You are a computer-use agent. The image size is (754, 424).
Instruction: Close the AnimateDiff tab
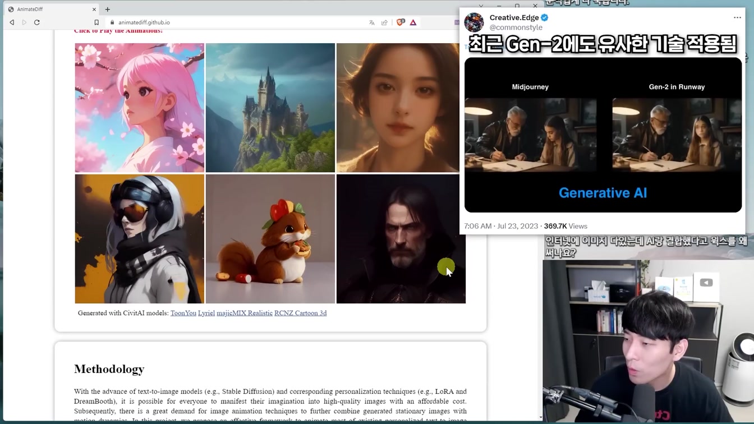pyautogui.click(x=94, y=9)
